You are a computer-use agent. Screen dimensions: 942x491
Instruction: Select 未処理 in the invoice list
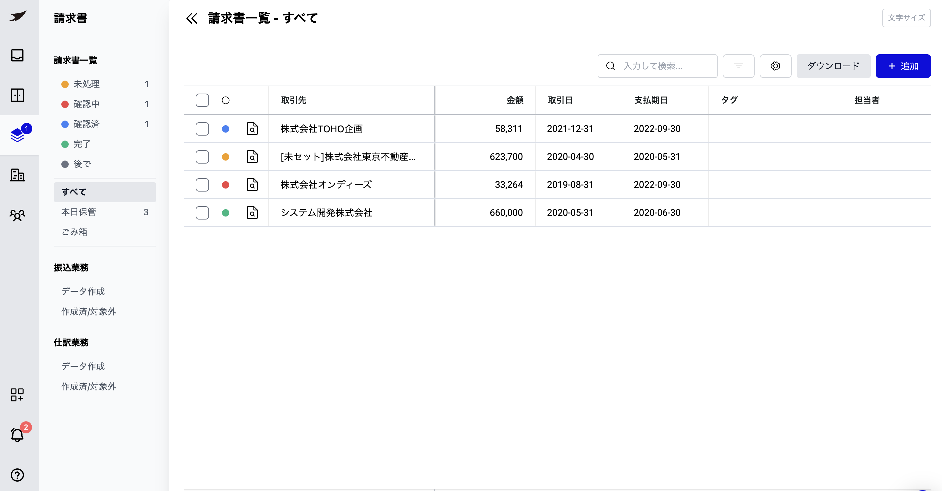coord(86,84)
